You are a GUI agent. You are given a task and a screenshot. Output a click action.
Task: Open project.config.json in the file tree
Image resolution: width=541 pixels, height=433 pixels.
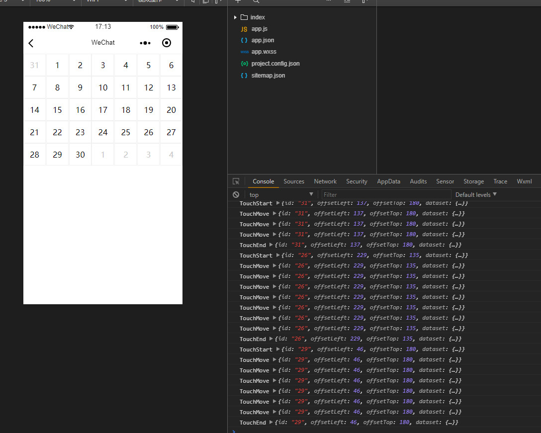click(x=275, y=64)
